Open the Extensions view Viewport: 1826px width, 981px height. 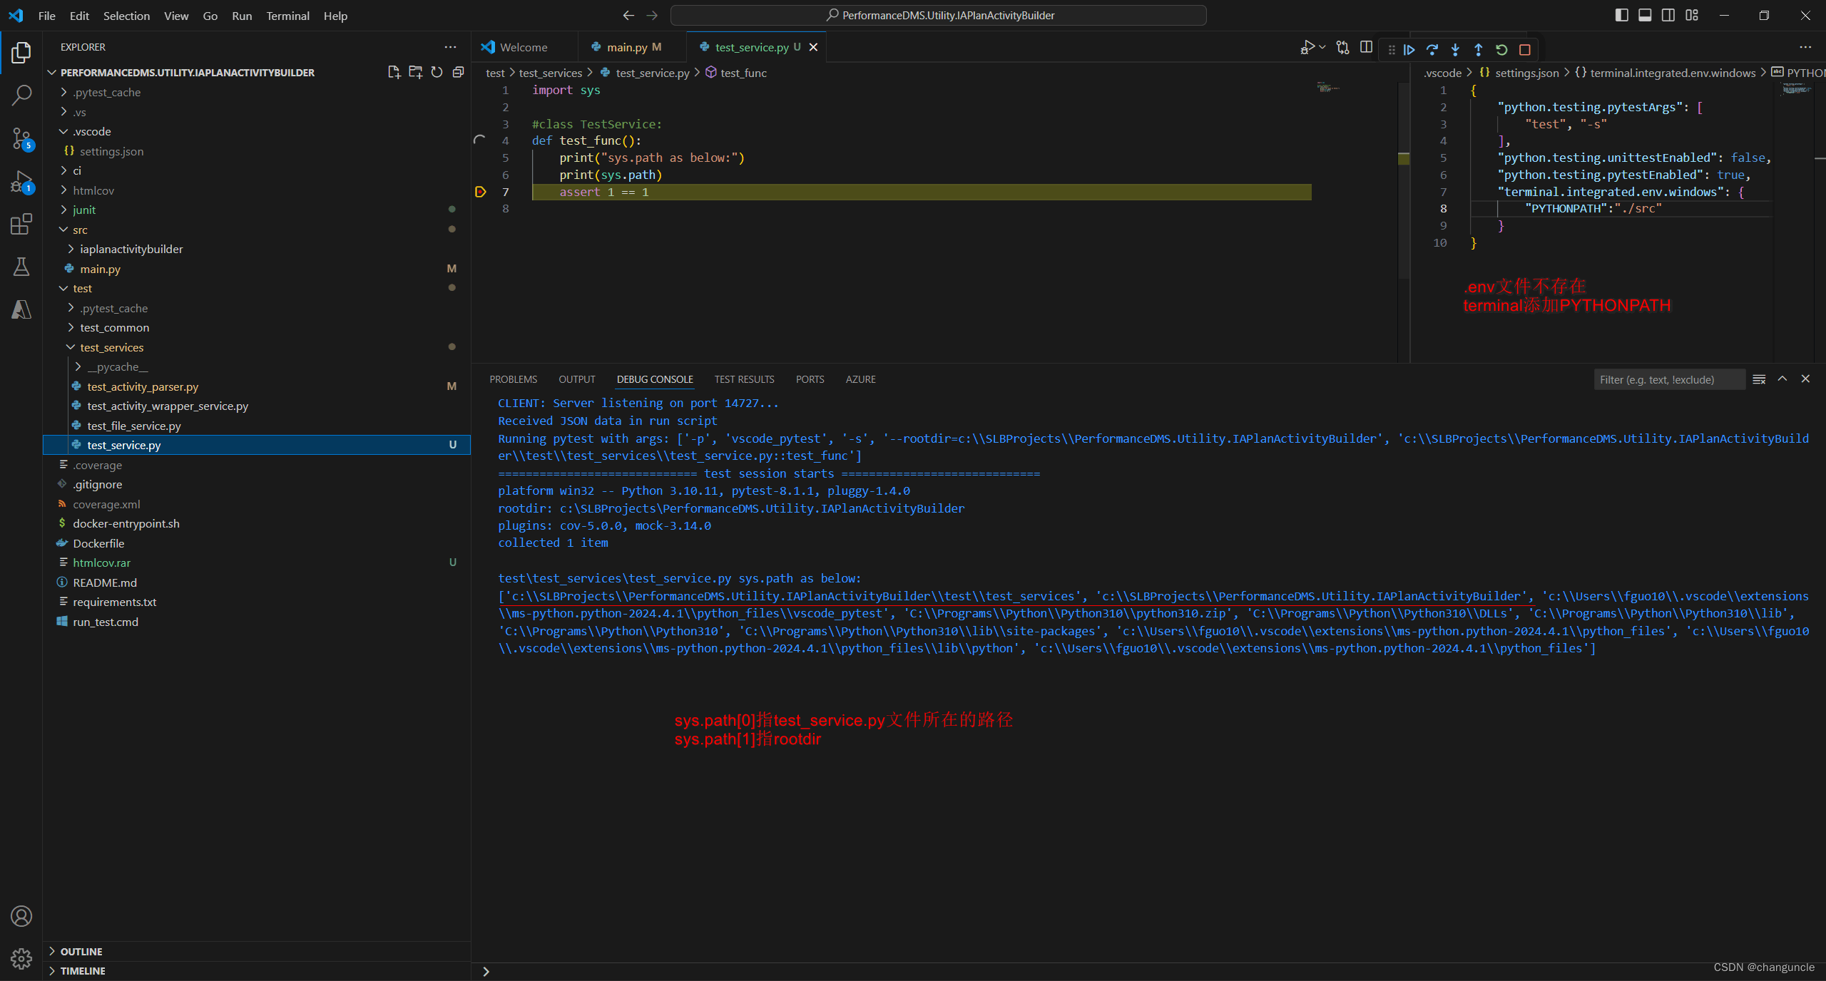click(x=21, y=224)
